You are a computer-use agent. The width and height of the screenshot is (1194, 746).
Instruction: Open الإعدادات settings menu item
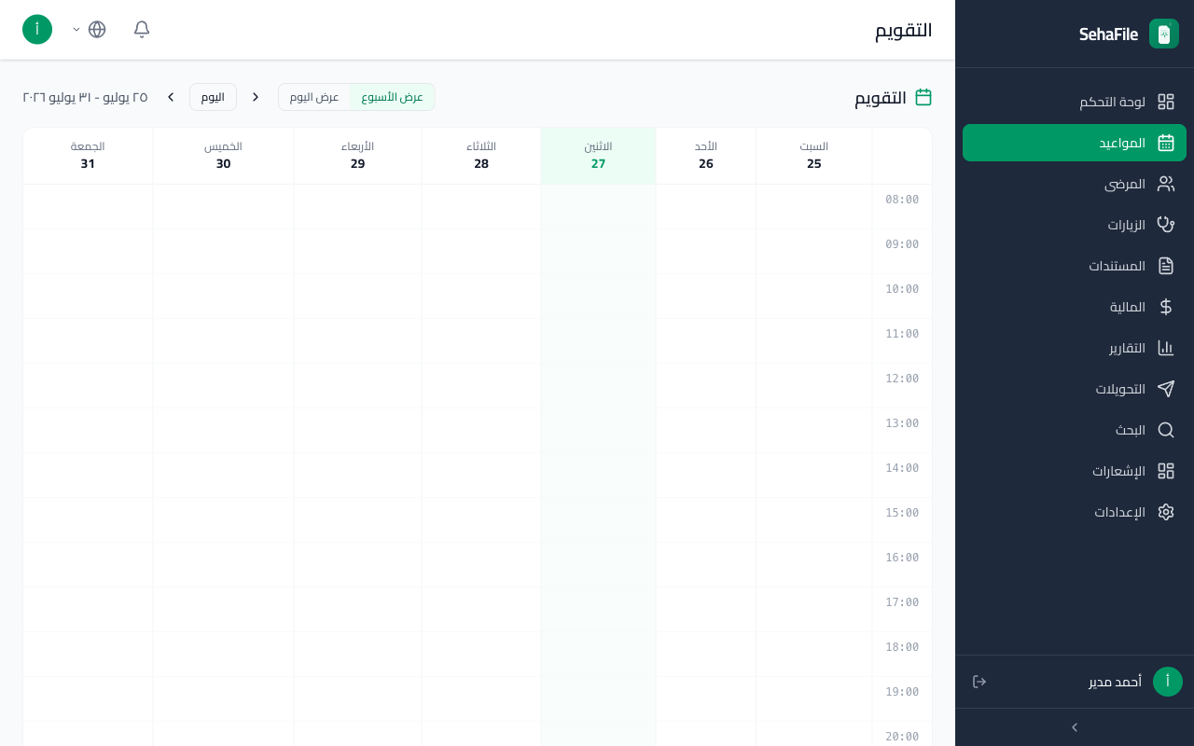1075,512
